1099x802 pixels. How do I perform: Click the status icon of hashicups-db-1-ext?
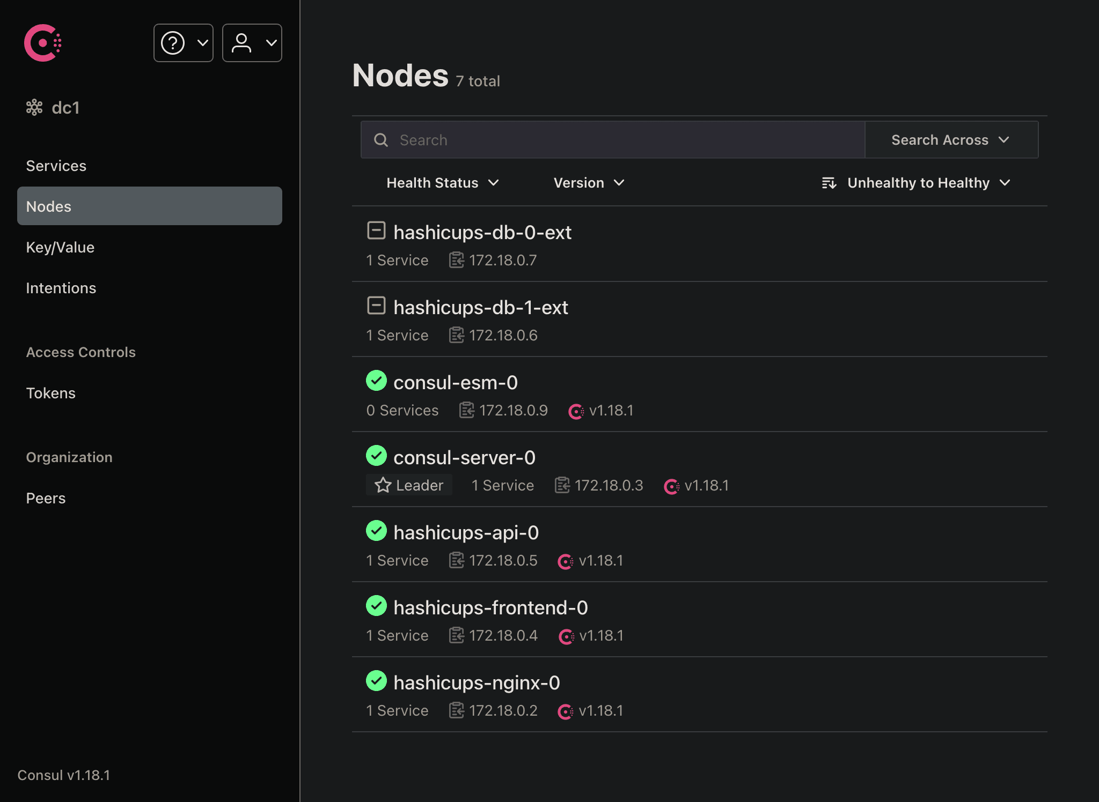click(x=376, y=306)
